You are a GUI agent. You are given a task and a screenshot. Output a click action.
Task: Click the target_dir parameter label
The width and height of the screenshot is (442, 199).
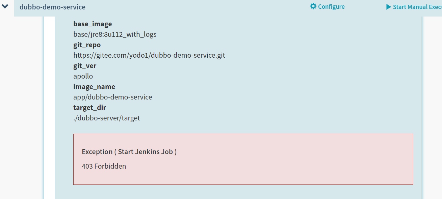coord(89,108)
